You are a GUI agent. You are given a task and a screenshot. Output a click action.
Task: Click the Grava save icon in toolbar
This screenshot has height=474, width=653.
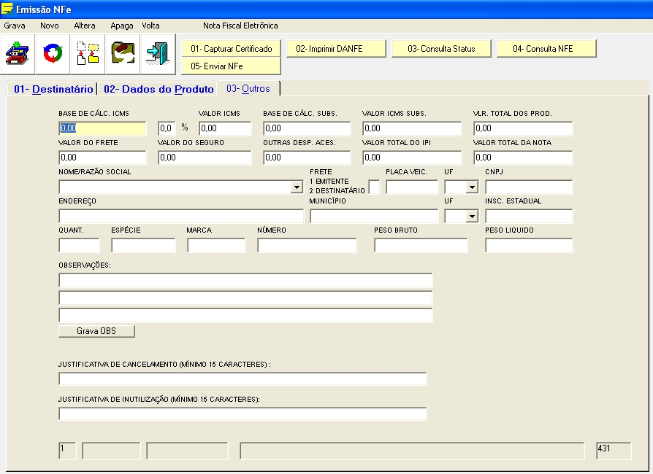[x=18, y=54]
